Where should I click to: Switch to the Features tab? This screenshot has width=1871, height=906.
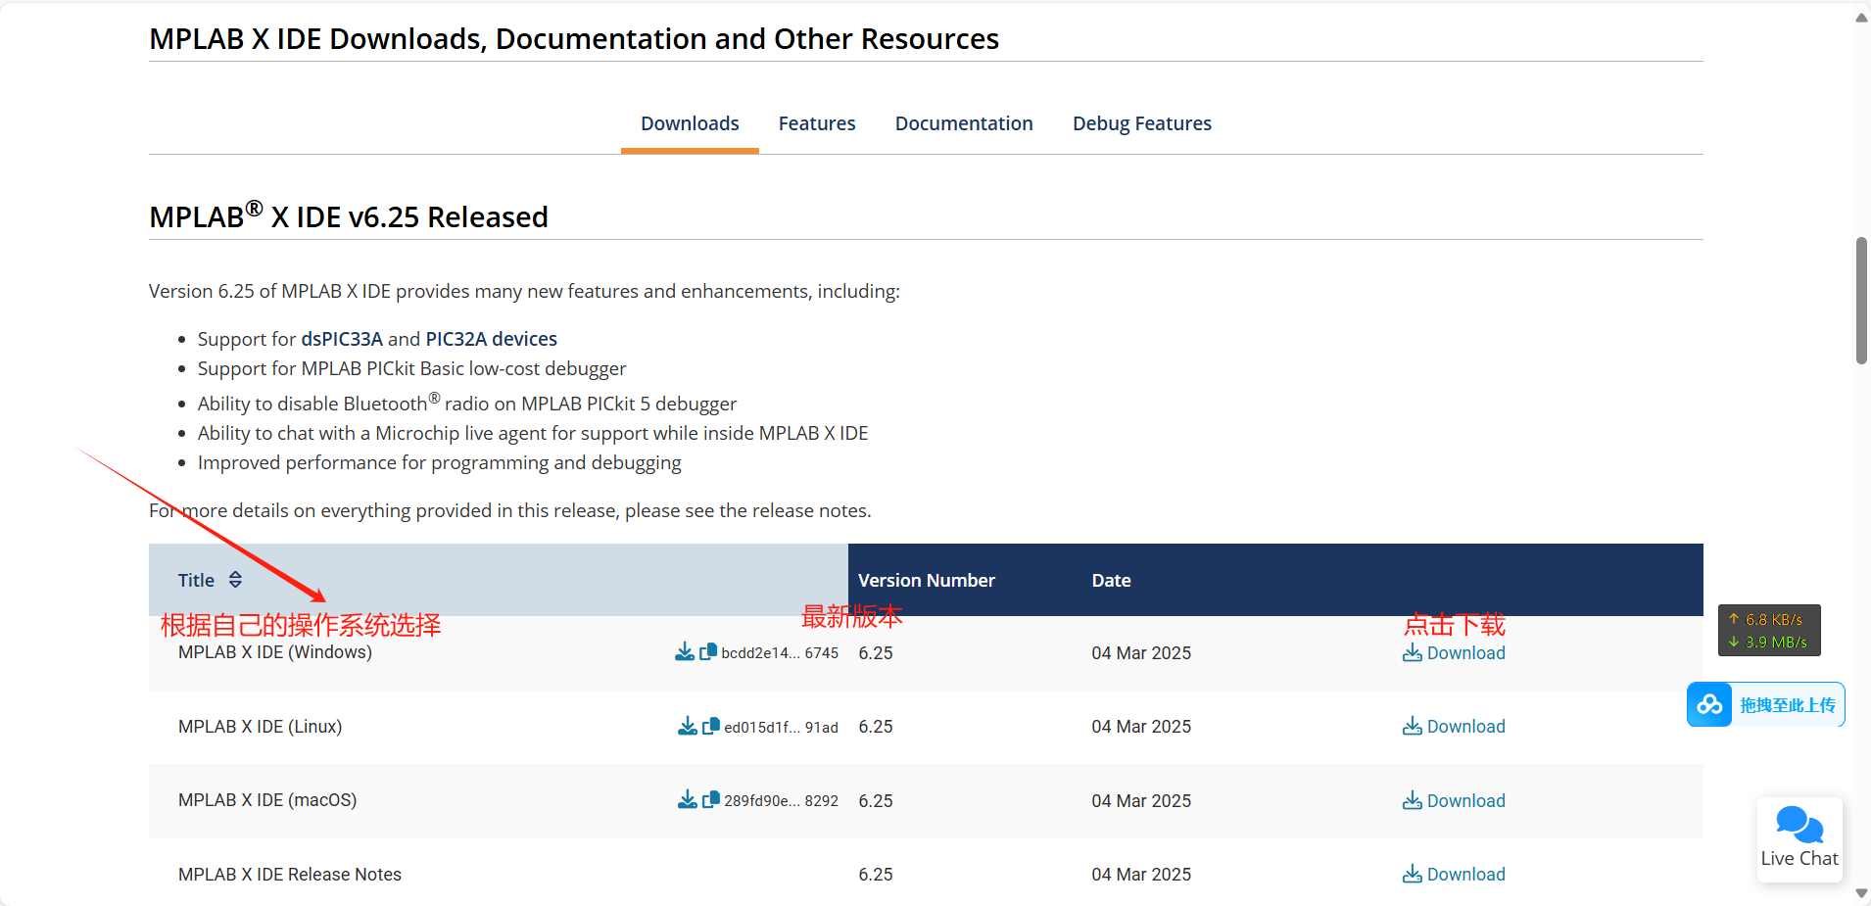pos(817,123)
